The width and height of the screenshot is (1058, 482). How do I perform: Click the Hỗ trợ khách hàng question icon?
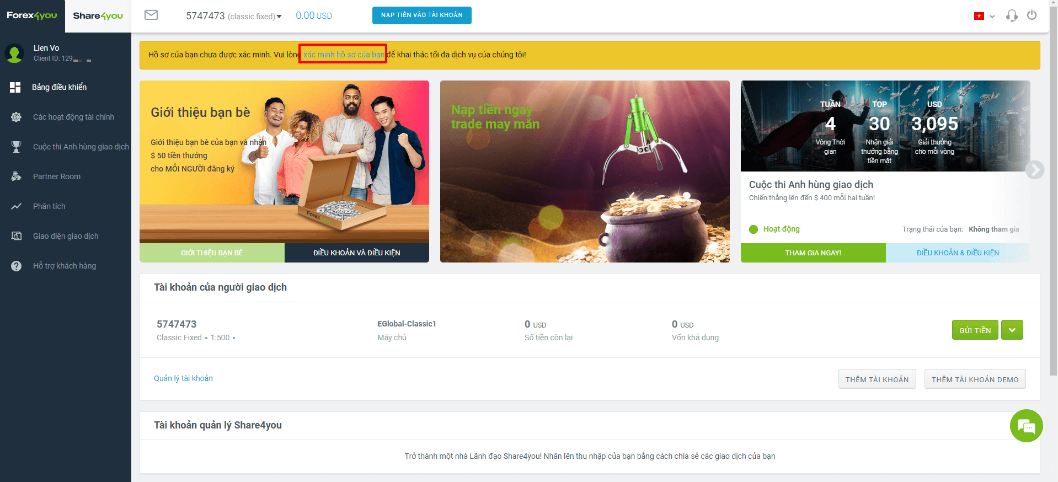tap(17, 266)
